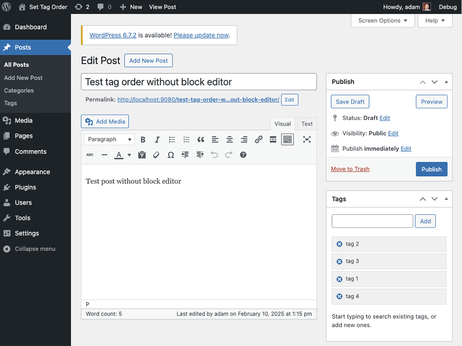Expand the Screen Options panel
Screen dimensions: 462x346
(382, 20)
